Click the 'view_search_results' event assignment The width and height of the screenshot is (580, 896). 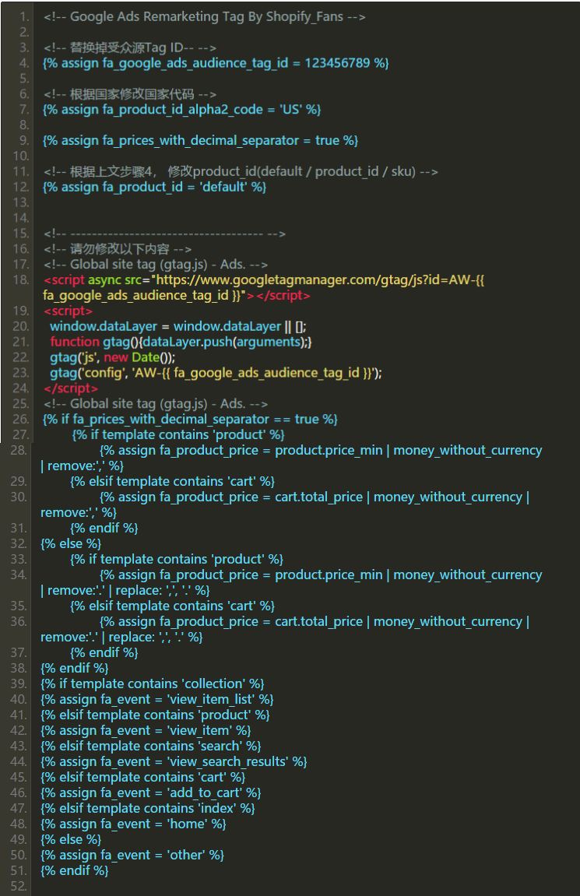click(174, 761)
